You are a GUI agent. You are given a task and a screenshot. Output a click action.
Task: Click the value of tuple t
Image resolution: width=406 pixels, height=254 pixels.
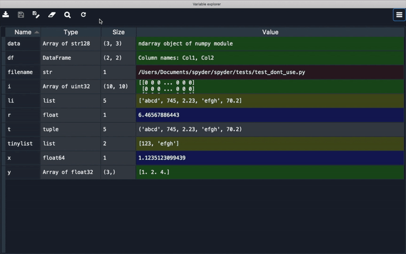click(x=270, y=129)
